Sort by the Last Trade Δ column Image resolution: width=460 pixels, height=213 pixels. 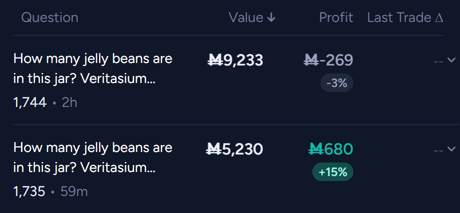click(405, 17)
